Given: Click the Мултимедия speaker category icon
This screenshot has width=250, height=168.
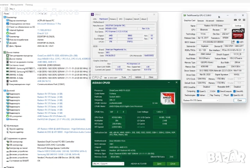Looking at the screenshot, I should (x=5, y=126).
